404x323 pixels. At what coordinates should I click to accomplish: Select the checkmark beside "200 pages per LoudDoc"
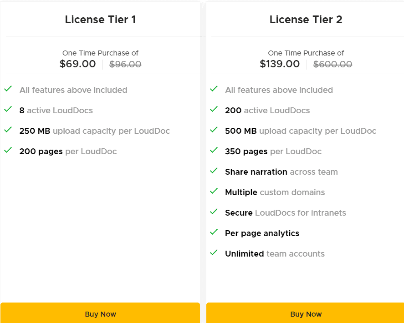pyautogui.click(x=8, y=151)
